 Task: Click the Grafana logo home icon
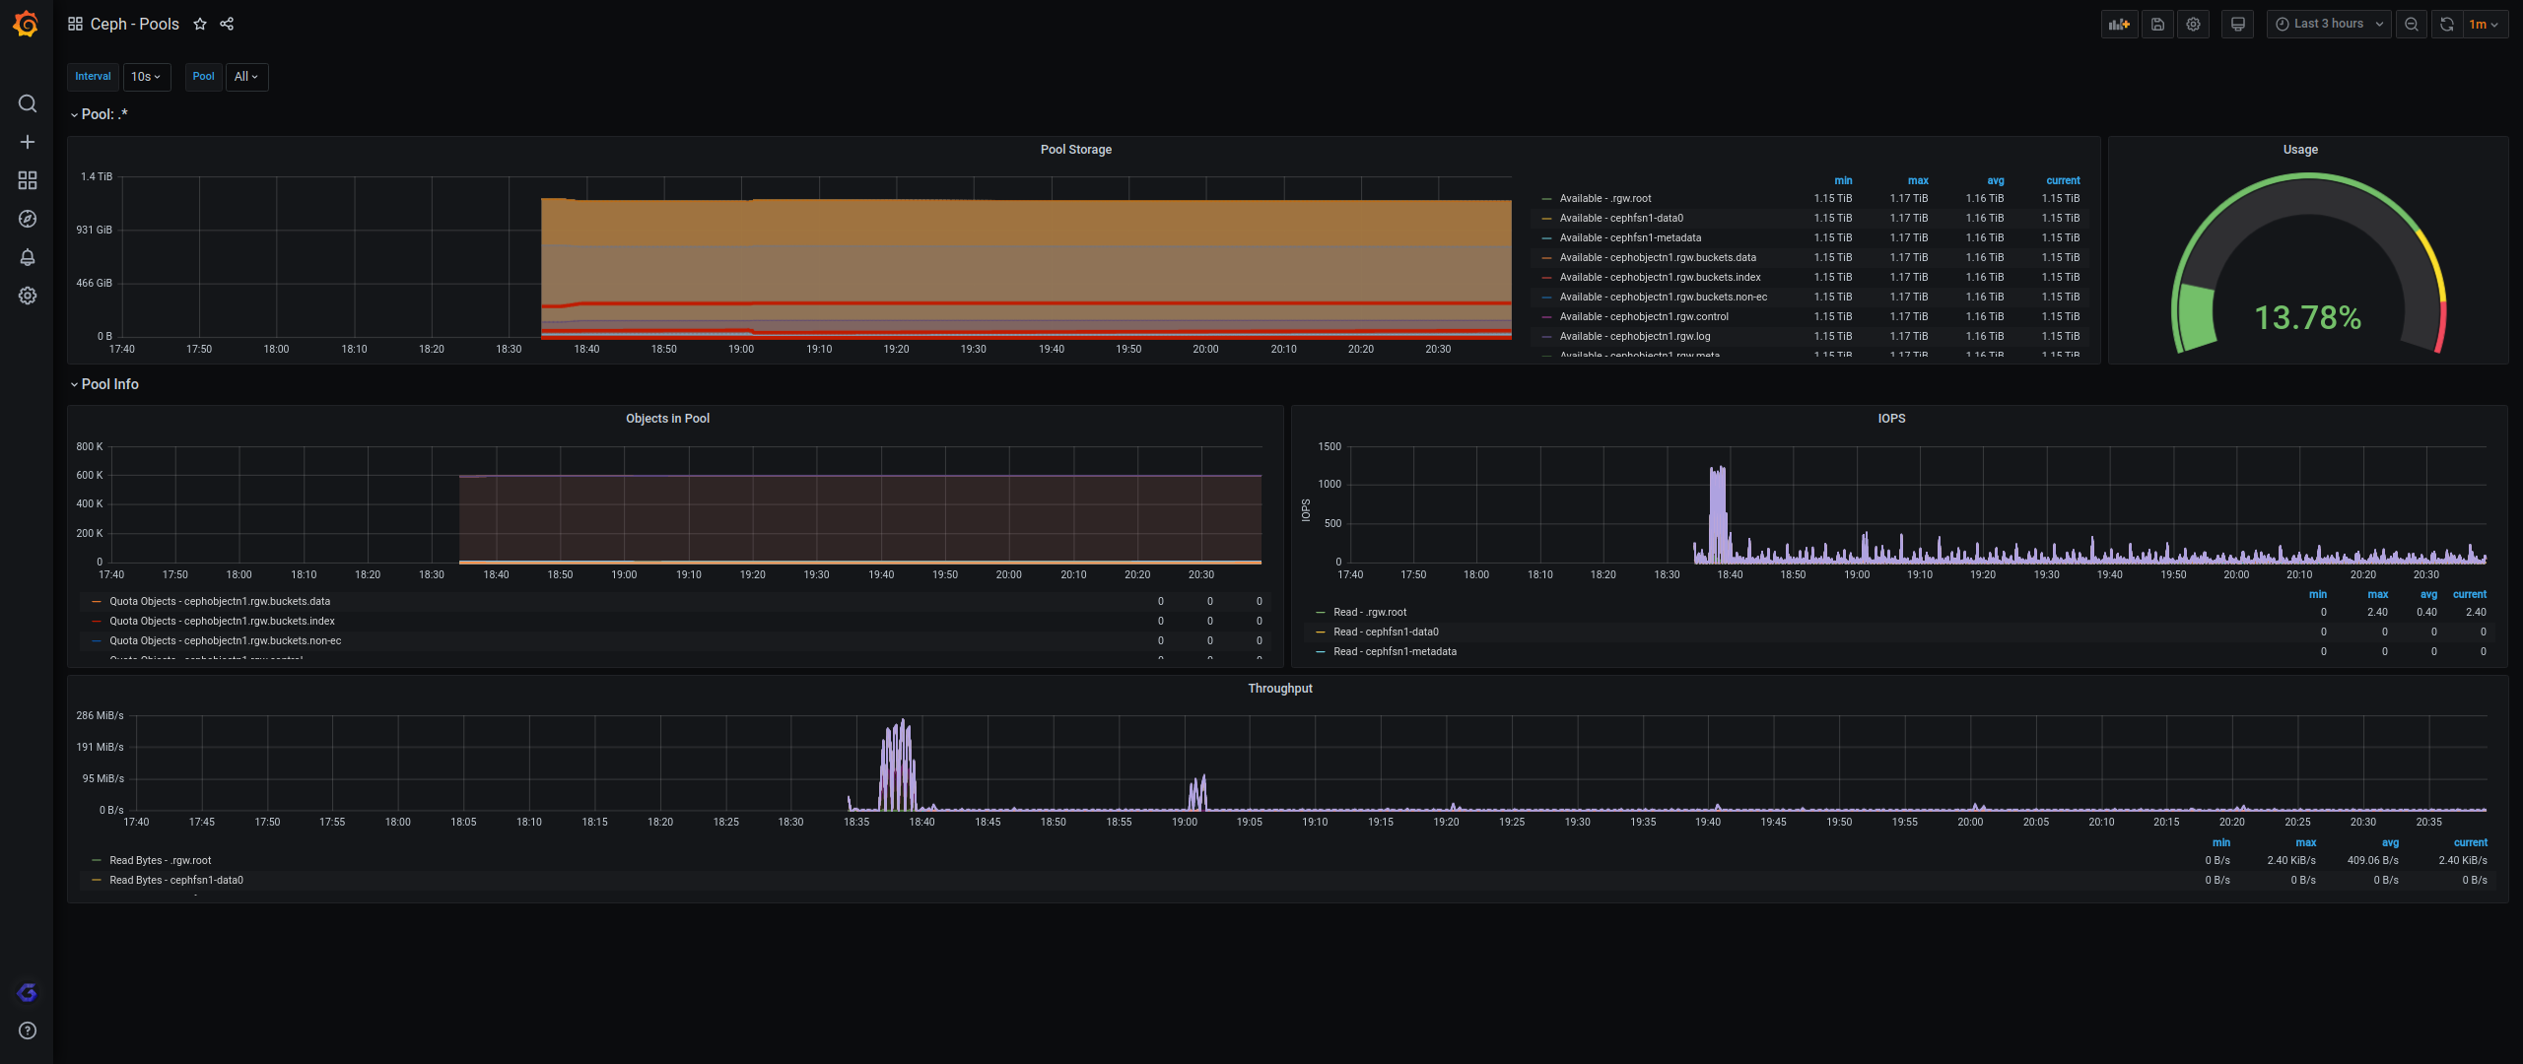tap(27, 24)
